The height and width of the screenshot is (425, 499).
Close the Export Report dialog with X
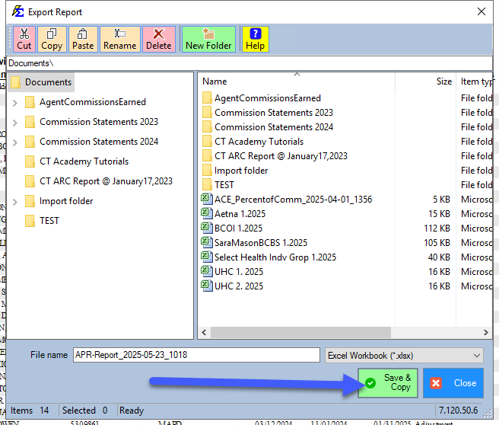click(482, 11)
